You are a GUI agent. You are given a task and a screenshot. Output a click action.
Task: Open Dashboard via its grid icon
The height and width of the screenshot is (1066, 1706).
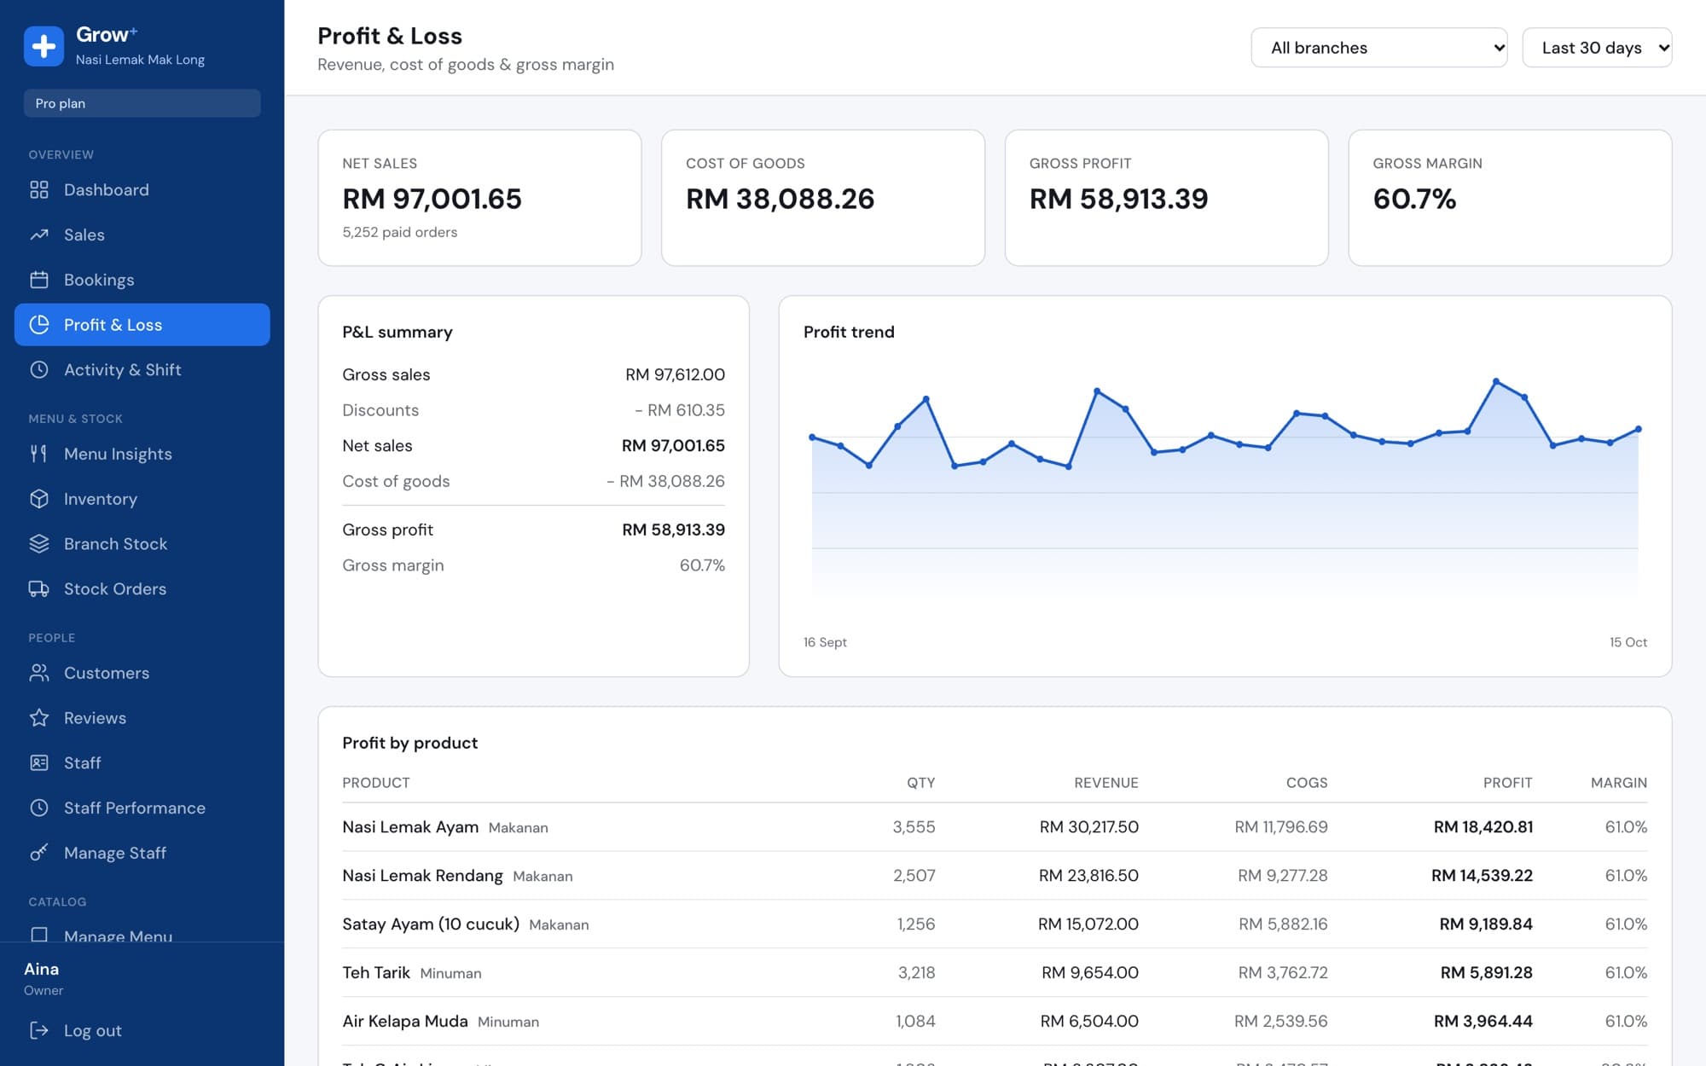coord(39,190)
